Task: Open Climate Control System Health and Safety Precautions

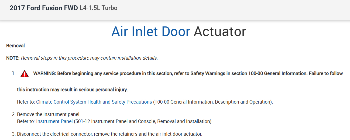Action: click(x=94, y=102)
